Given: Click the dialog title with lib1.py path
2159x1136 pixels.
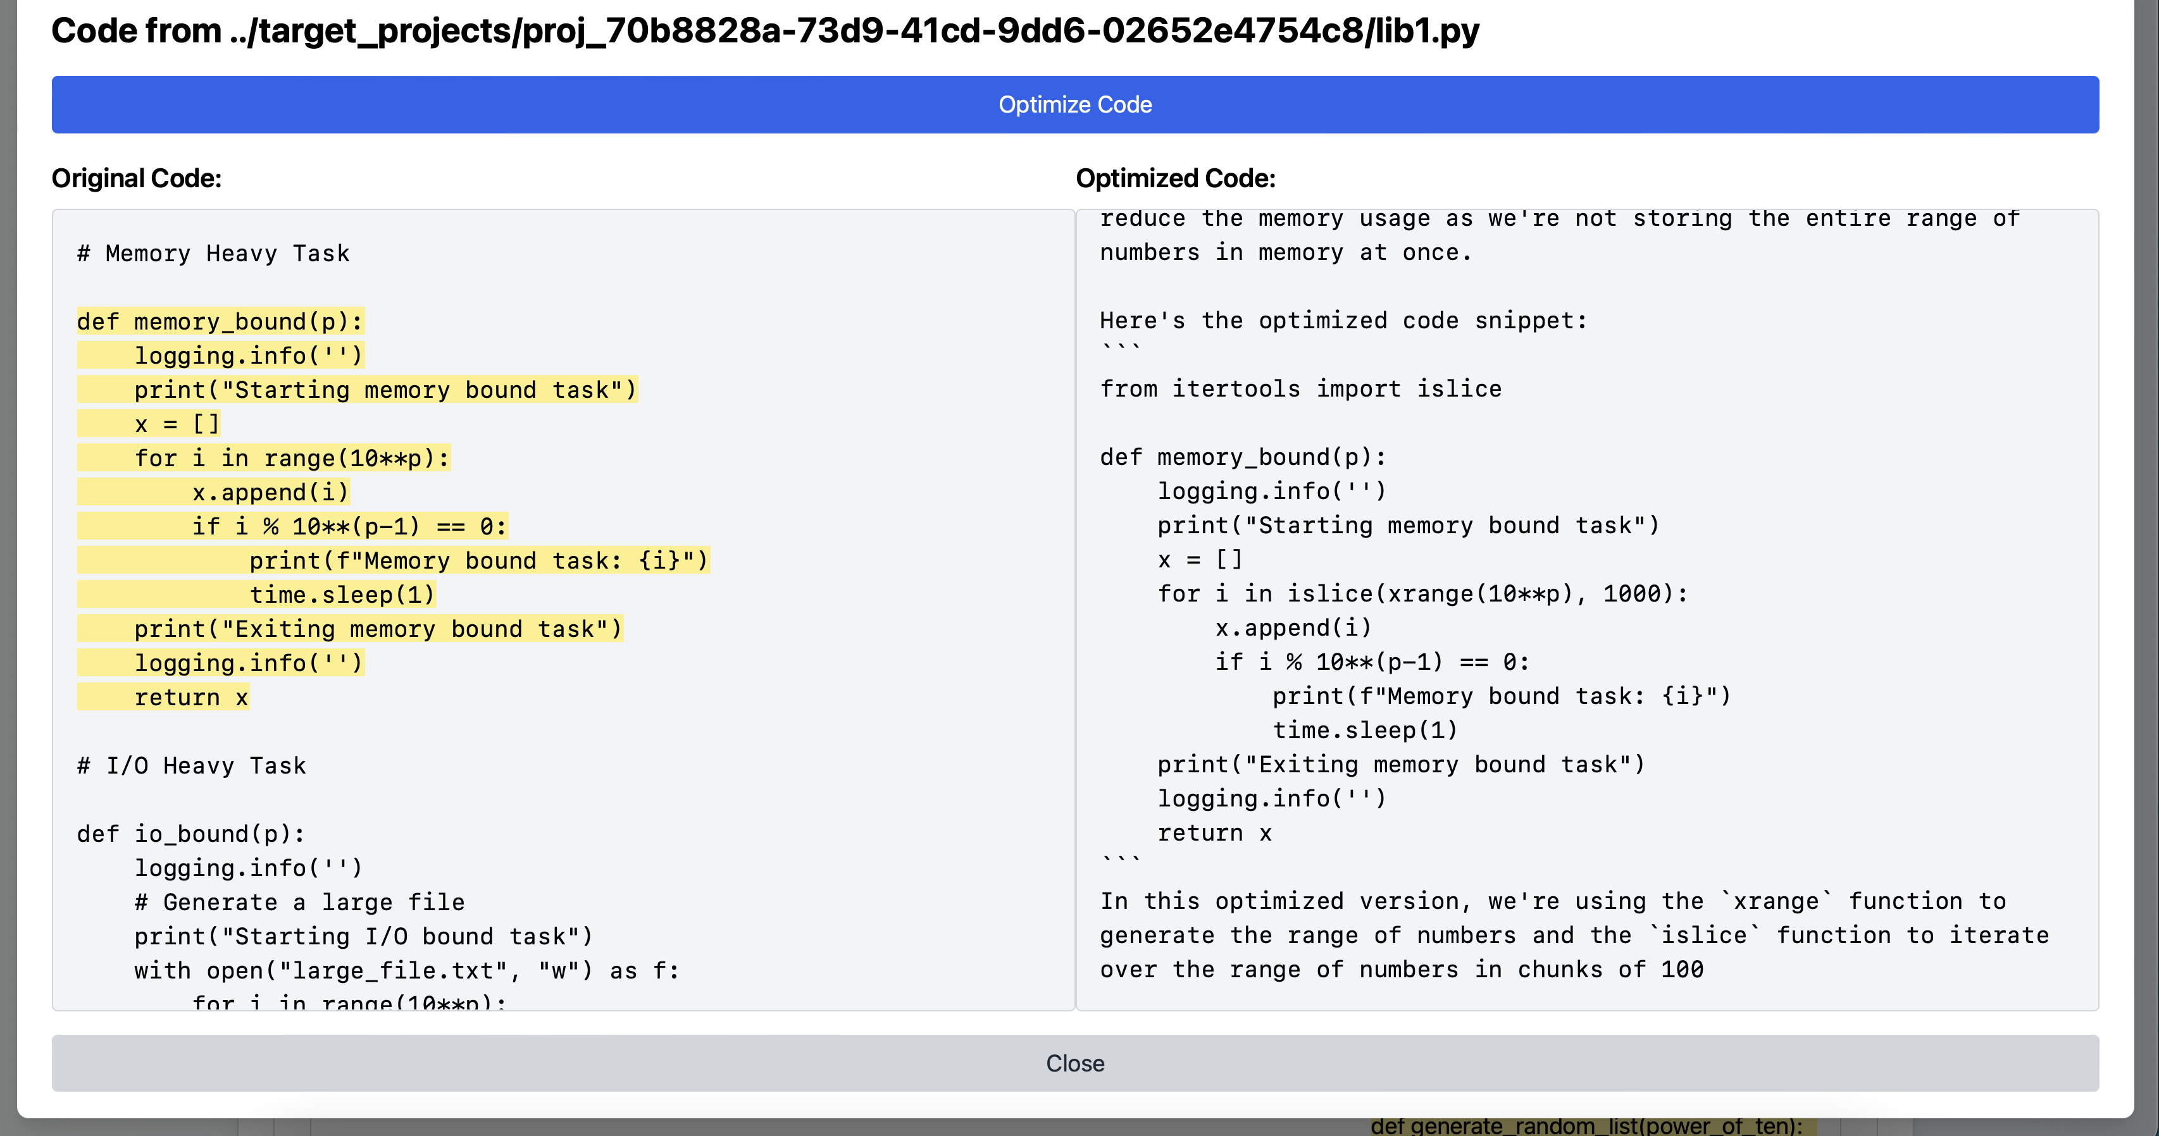Looking at the screenshot, I should [765, 31].
